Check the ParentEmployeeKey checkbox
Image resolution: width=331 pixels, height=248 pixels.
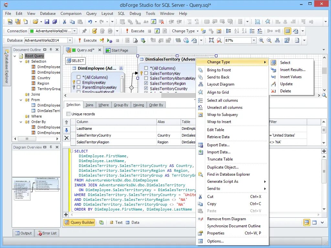pyautogui.click(x=79, y=87)
